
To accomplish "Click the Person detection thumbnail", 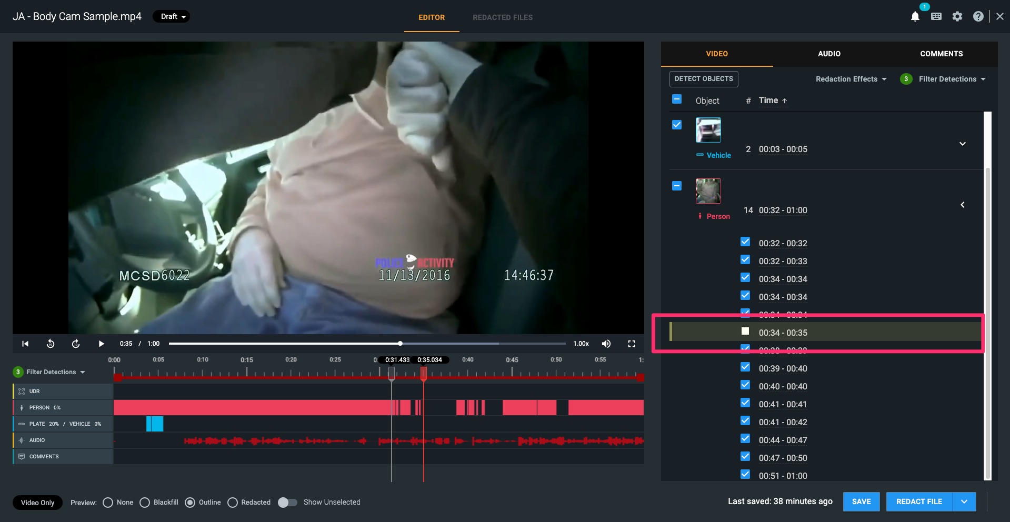I will click(708, 190).
